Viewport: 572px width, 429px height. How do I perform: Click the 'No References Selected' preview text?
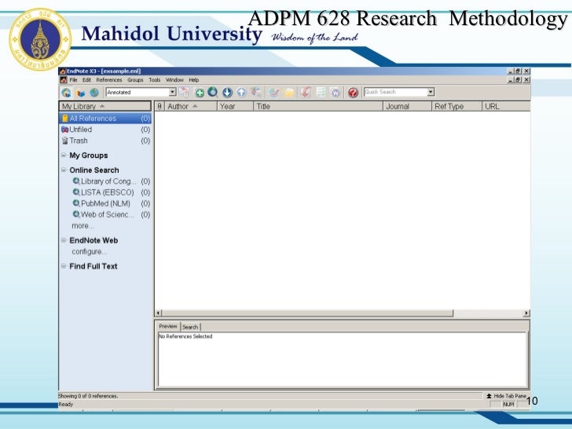[185, 336]
